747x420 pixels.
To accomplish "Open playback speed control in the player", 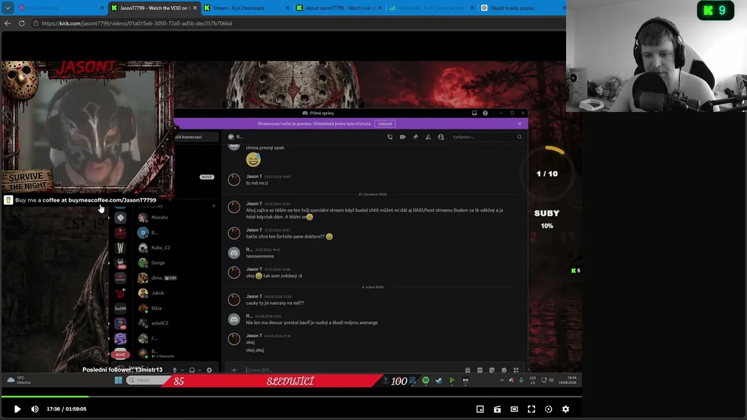I will coord(549,409).
